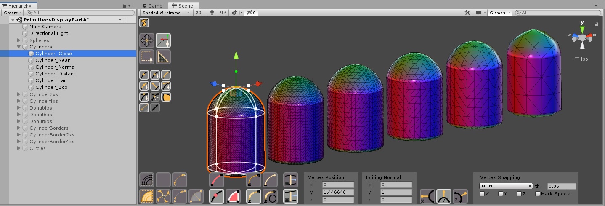605x206 pixels.
Task: Select the Z axis curve orientation icon
Action: tap(460, 196)
